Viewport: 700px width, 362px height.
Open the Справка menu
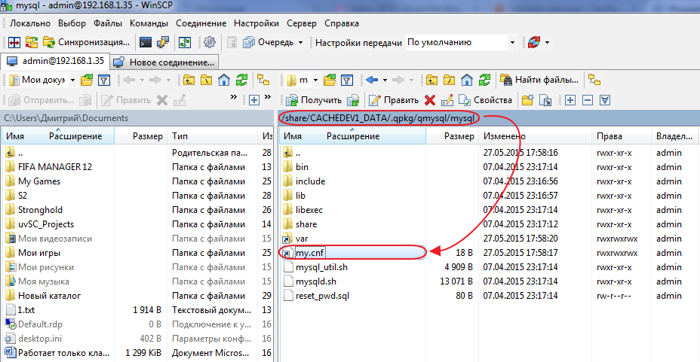point(342,23)
